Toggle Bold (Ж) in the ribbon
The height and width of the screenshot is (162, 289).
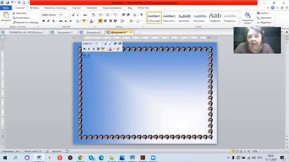[x=43, y=21]
